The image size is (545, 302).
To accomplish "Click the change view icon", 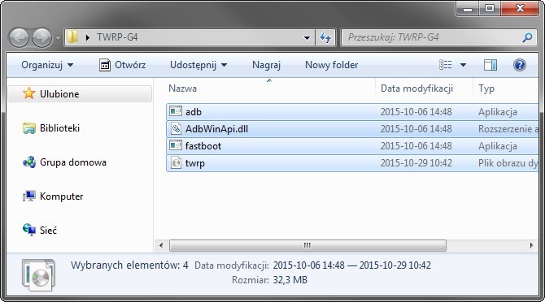I will [x=445, y=65].
